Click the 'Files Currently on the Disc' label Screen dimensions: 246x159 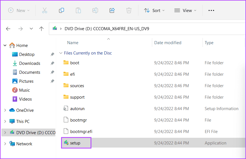88,53
